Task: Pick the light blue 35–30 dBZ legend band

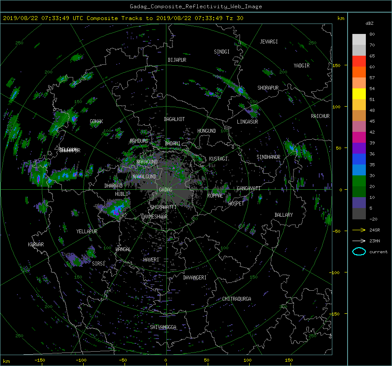Action: (359, 170)
